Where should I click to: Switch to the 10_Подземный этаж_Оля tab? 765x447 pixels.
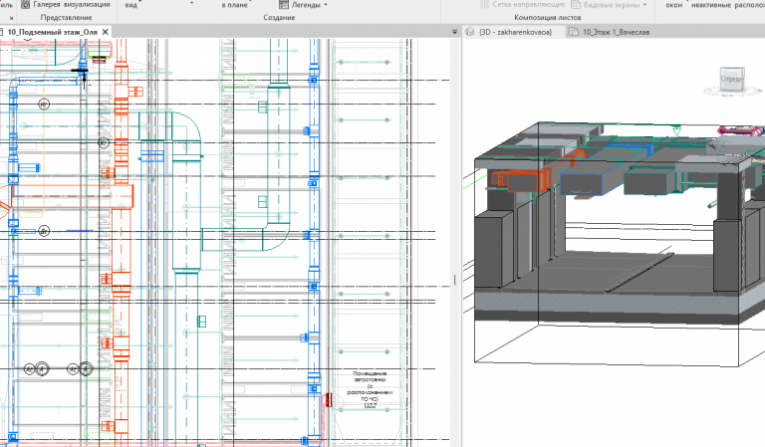tap(52, 32)
